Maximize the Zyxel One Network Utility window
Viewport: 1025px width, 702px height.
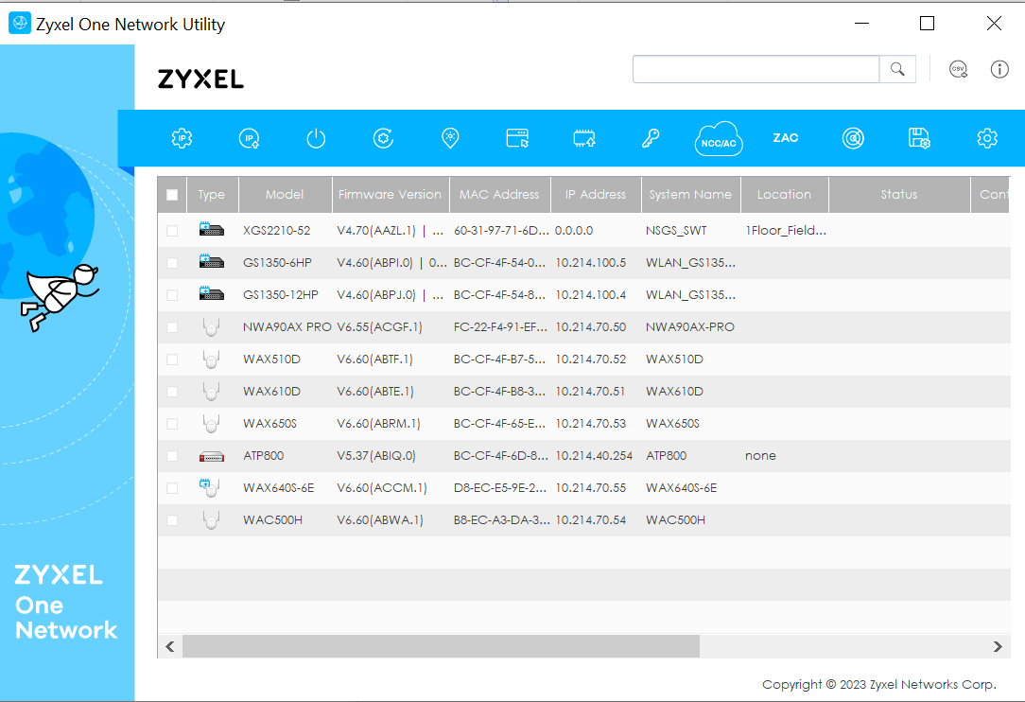pos(927,24)
